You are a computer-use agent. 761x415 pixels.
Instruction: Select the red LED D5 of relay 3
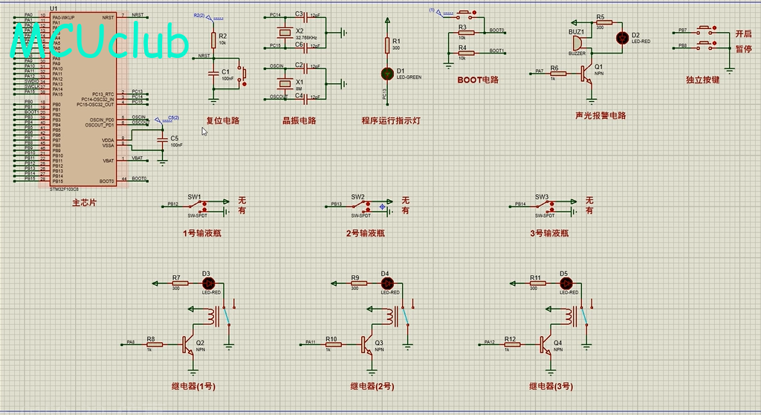[566, 283]
